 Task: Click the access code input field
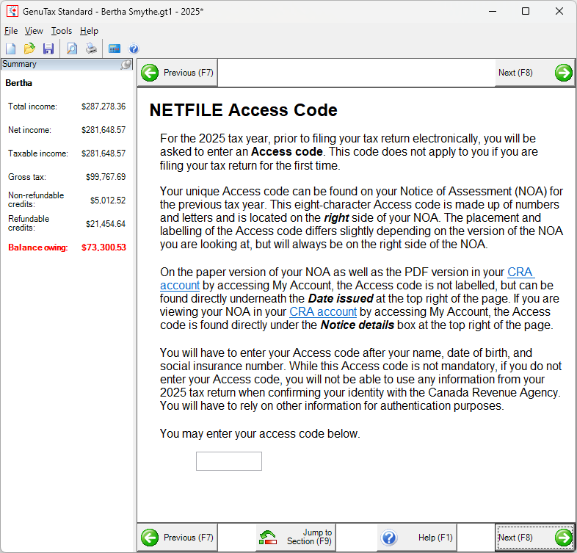[x=229, y=461]
